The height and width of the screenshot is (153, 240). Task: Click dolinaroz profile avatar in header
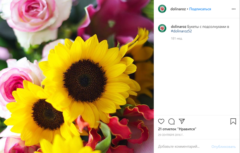pos(162,9)
